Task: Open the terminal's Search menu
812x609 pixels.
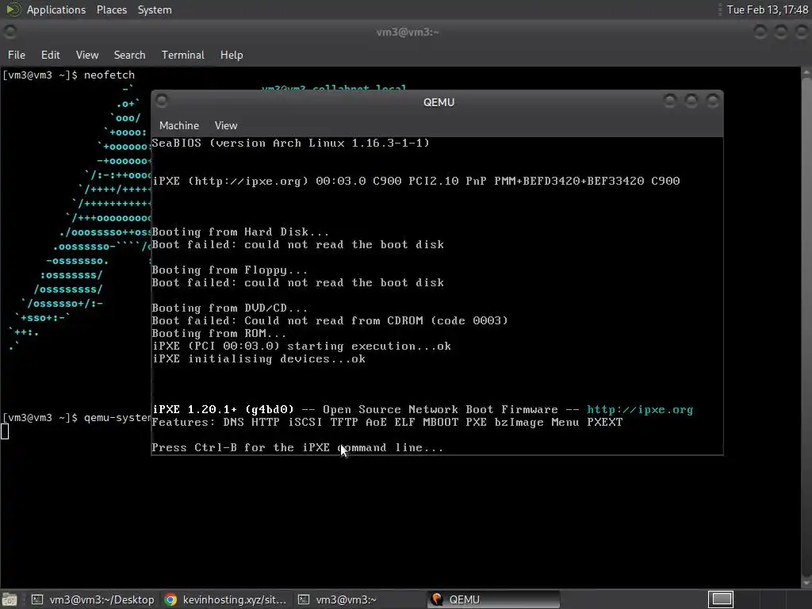Action: coord(129,55)
